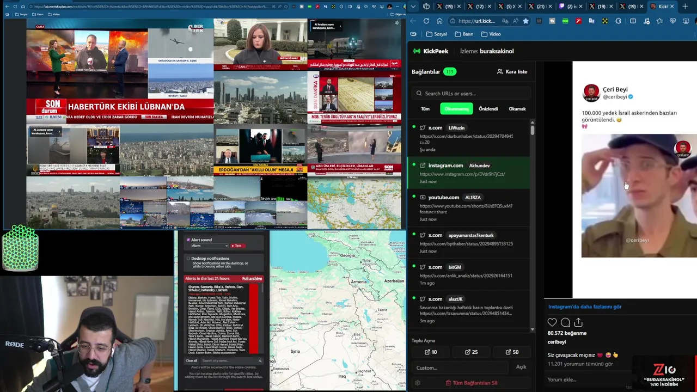Image resolution: width=697 pixels, height=392 pixels.
Task: Delete all links with Tüm Bağlantıları Sil
Action: pos(472,383)
